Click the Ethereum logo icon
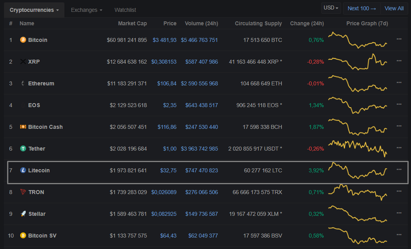The width and height of the screenshot is (411, 249). (23, 83)
